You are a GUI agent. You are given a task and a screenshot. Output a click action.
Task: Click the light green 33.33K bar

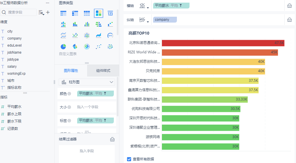(x=205, y=99)
